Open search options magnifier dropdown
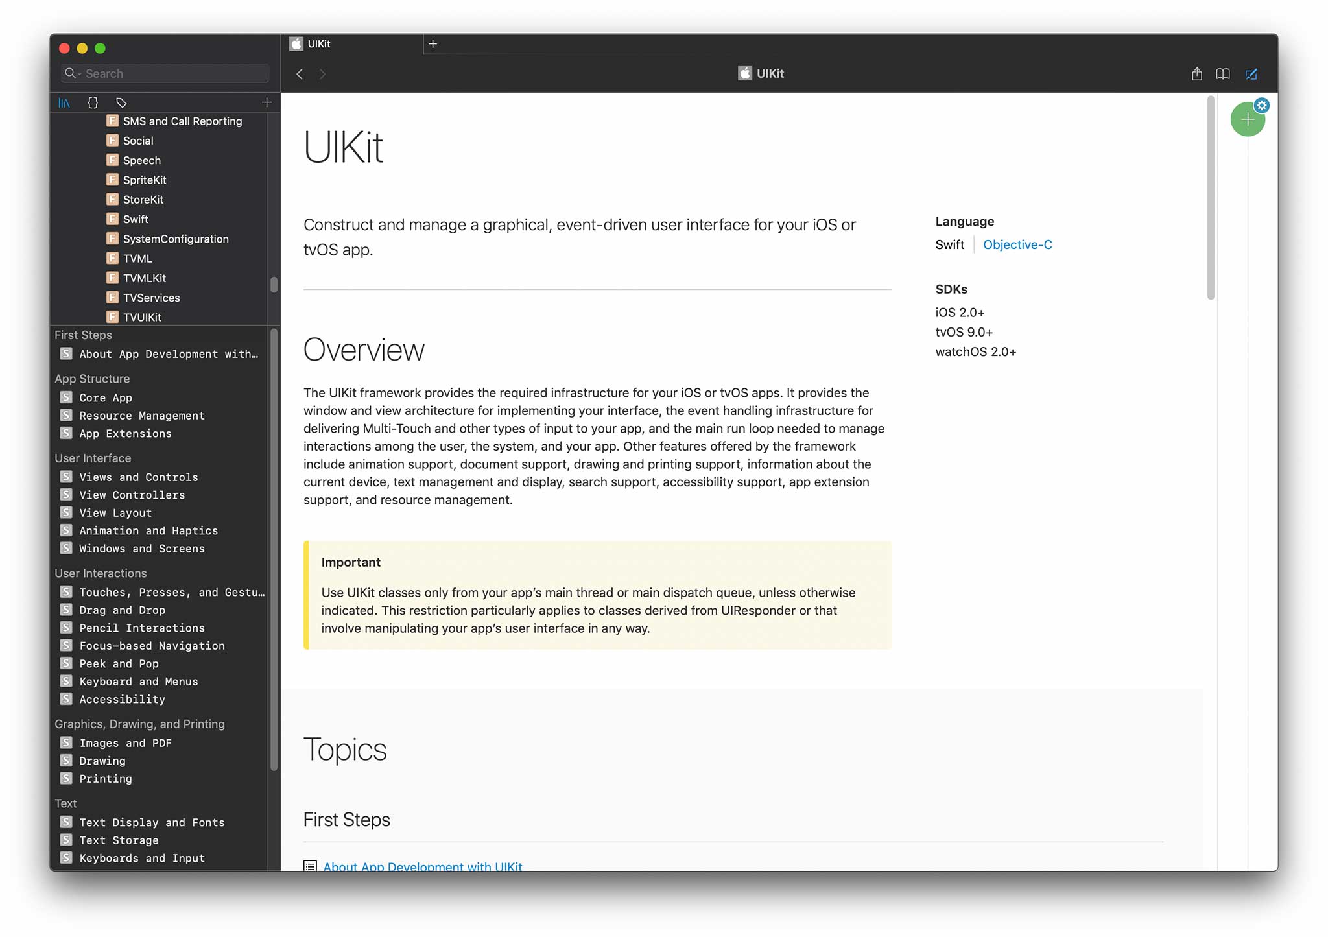1328x937 pixels. 72,73
